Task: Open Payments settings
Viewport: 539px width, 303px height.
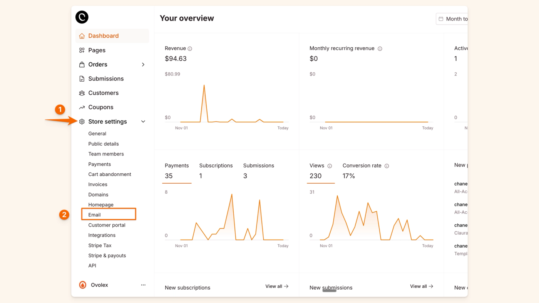Action: (x=99, y=164)
